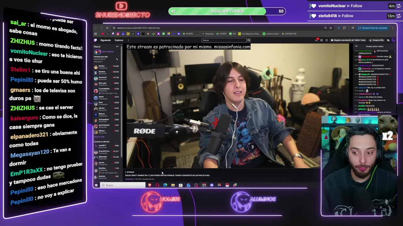
Task: Bookmark the page with the star icon
Action: 331,28
